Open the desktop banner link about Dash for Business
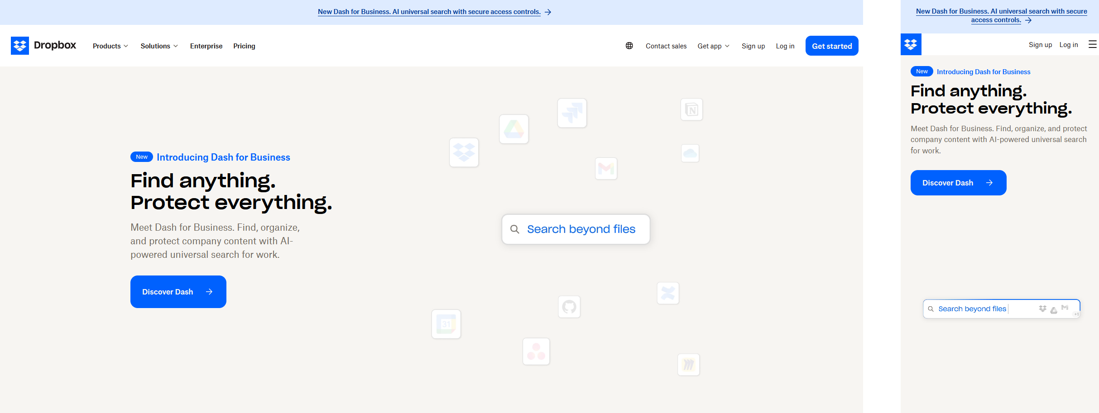1099x413 pixels. click(429, 12)
